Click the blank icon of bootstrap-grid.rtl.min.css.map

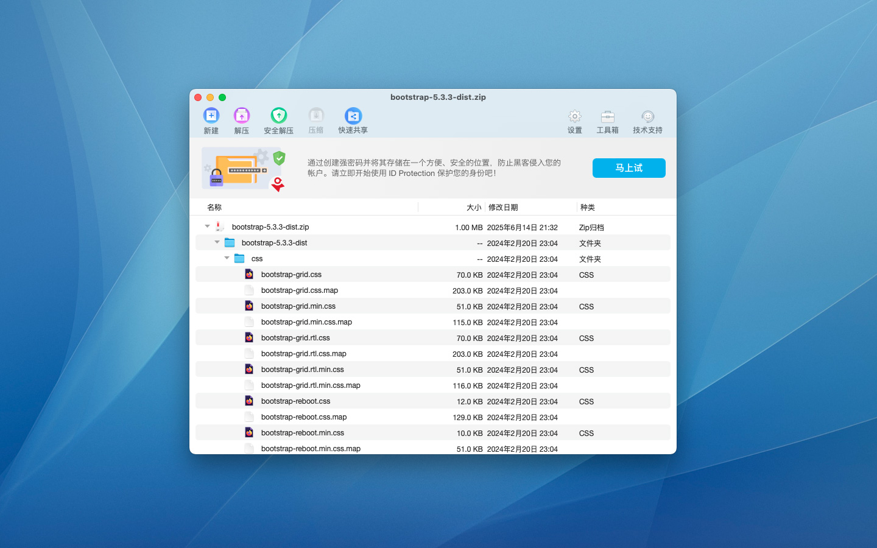[x=249, y=385]
